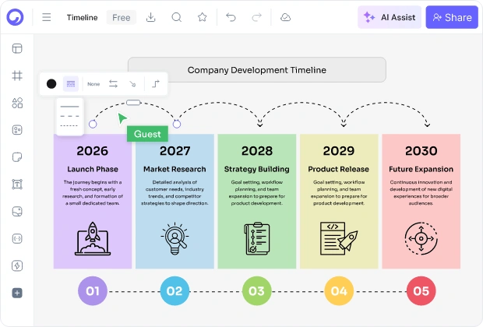Viewport: 483px width, 327px height.
Task: Click the lightbulb research icon
Action: (175, 238)
